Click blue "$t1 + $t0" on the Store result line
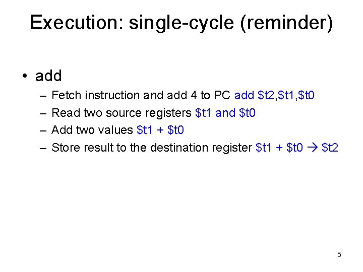Screen dimensions: 363x272 tap(280, 148)
